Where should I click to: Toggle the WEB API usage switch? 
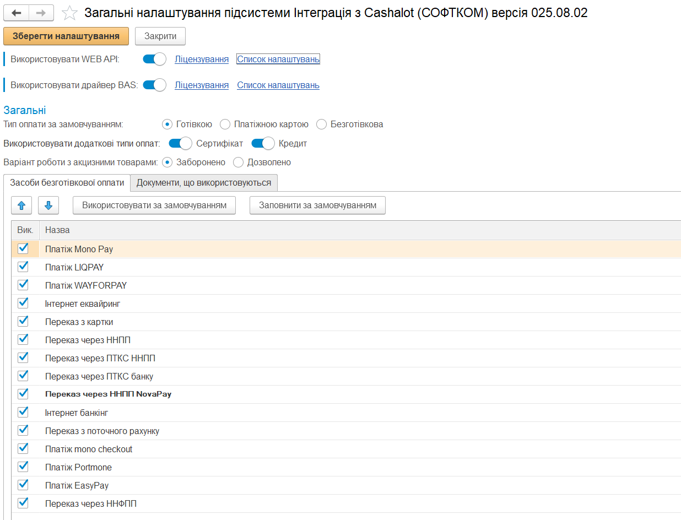(154, 59)
